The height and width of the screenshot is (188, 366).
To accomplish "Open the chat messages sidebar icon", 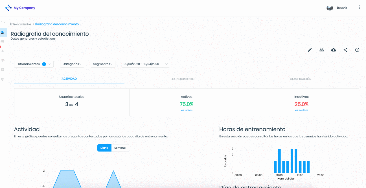I will tap(3, 42).
